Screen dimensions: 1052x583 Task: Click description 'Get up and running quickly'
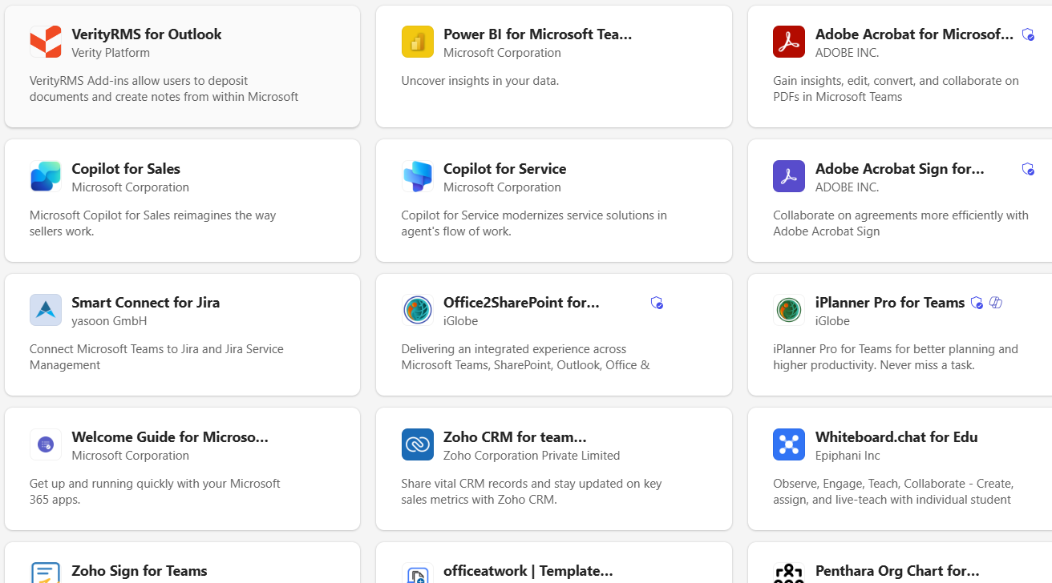(156, 492)
